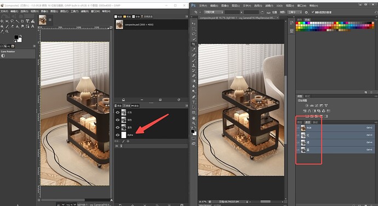Click the Photoshop Eyedropper tool
Screen dimensions: 378x206
point(193,49)
